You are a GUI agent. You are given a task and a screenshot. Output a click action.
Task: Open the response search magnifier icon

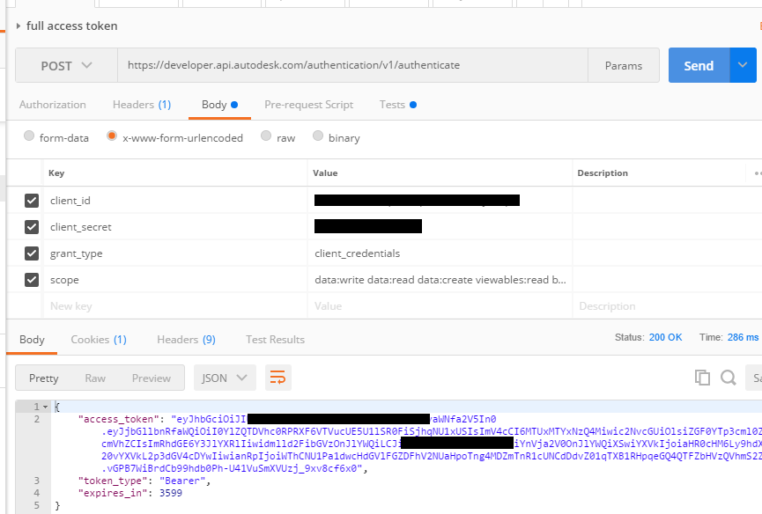click(728, 377)
